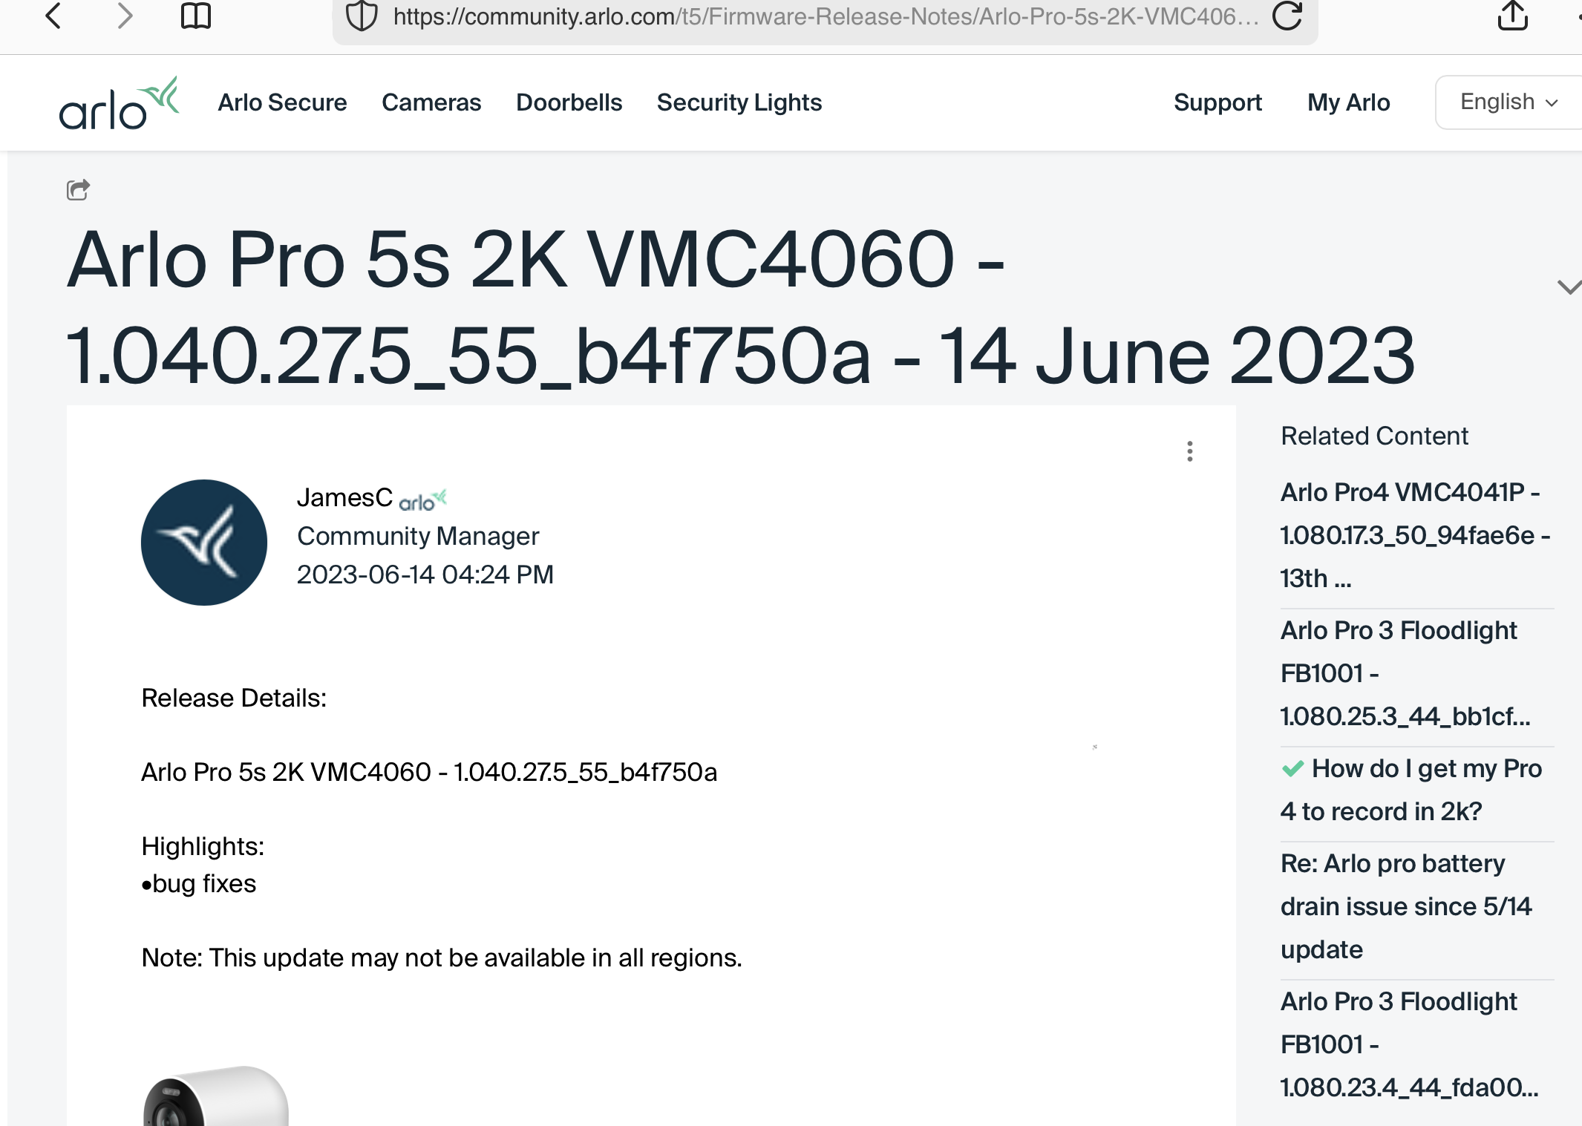The height and width of the screenshot is (1126, 1582).
Task: Click the Arlo employee badge next to JamesC
Action: [x=423, y=500]
